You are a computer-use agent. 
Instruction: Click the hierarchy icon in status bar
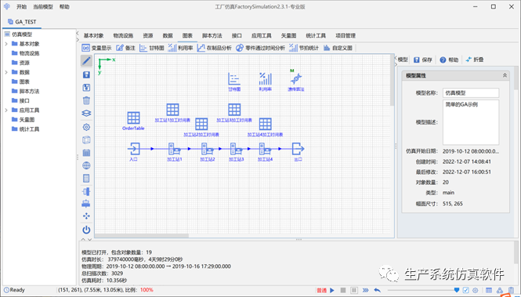point(500,291)
